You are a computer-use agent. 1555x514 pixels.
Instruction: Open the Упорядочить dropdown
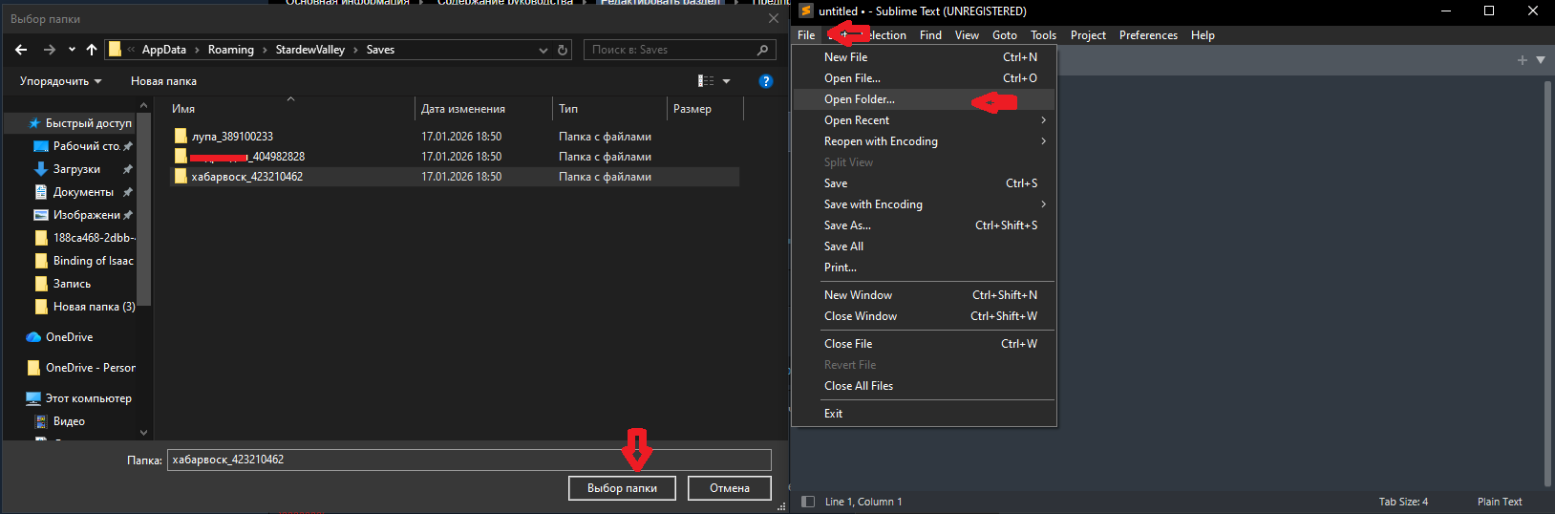point(61,81)
